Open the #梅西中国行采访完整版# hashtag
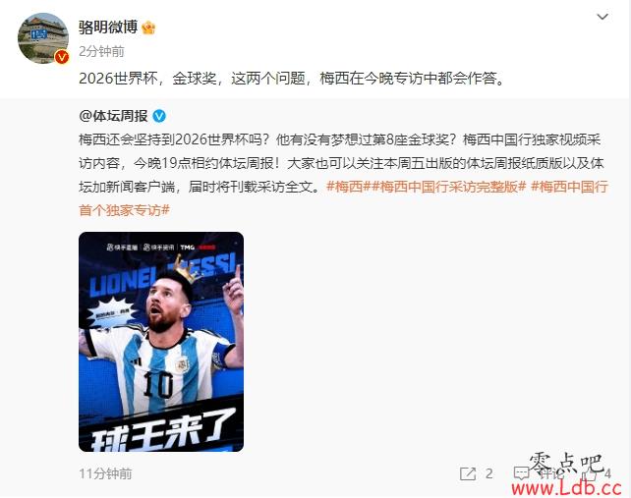This screenshot has height=498, width=631. [x=449, y=187]
